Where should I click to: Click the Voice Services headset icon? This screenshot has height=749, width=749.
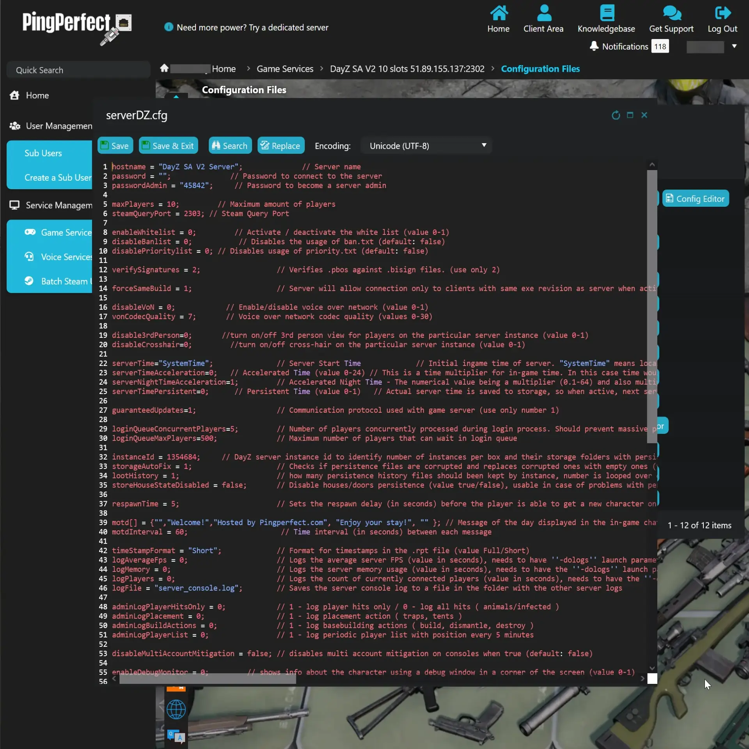(x=29, y=257)
